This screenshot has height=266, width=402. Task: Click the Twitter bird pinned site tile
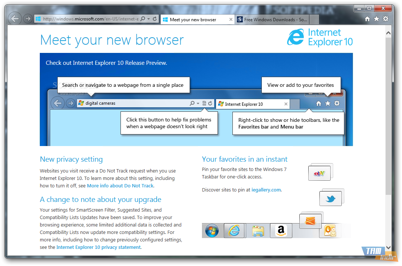[x=331, y=199]
